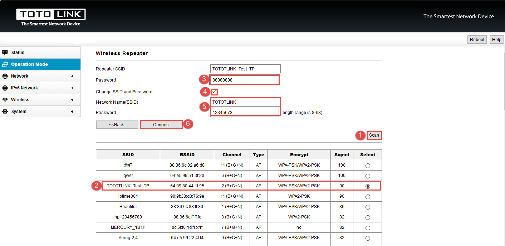Expand the System menu plus sign

click(72, 112)
